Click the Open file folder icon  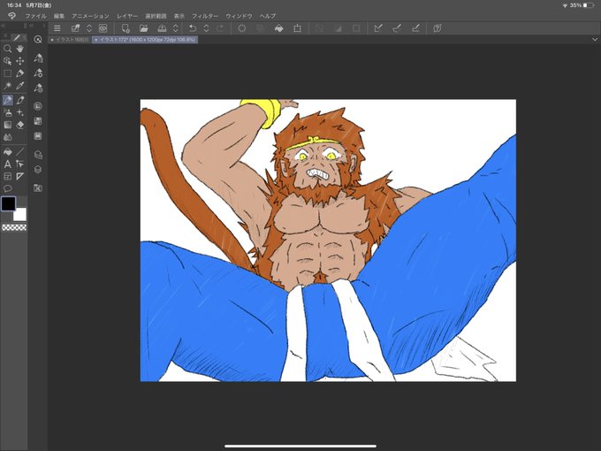point(144,28)
